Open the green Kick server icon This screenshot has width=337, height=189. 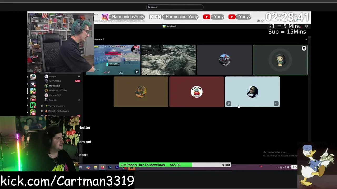pos(33,105)
